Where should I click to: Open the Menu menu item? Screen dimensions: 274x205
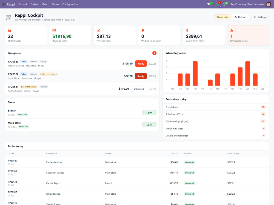click(x=45, y=4)
